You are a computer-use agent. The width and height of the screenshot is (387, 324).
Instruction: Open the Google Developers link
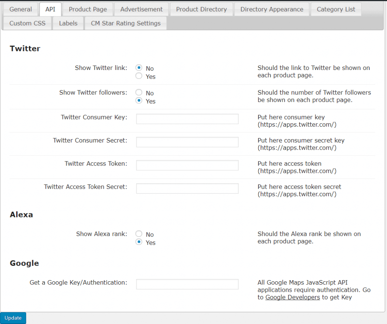tap(293, 297)
